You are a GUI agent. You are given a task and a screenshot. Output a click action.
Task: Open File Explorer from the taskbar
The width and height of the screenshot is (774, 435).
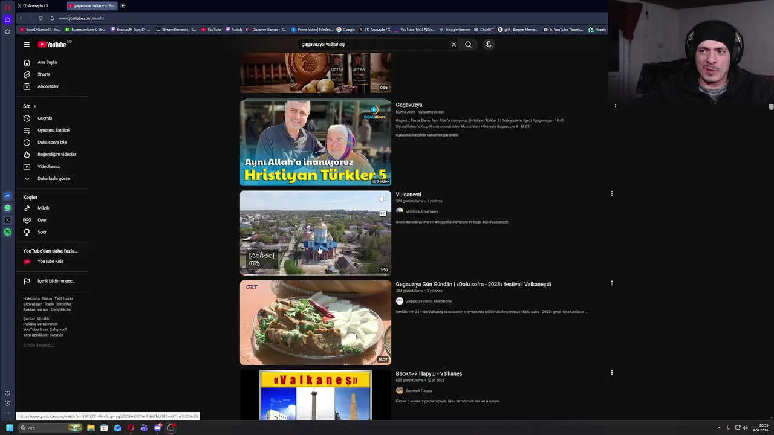(x=91, y=428)
